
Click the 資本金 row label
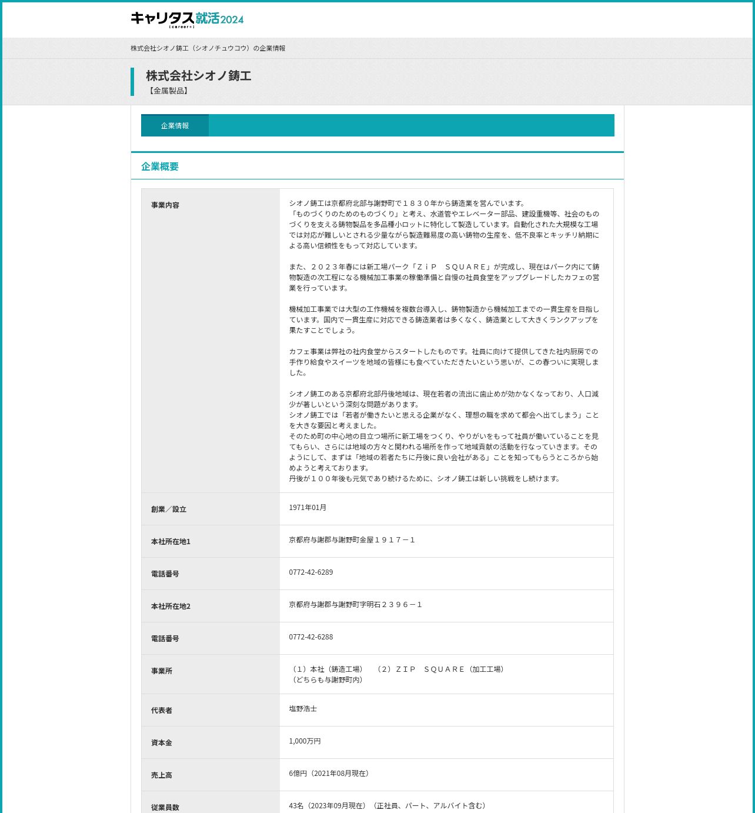click(162, 743)
